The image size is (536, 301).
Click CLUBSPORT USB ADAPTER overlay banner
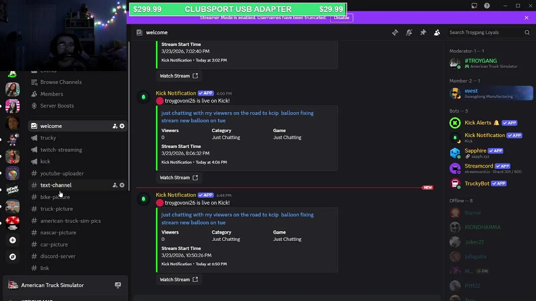pos(238,9)
